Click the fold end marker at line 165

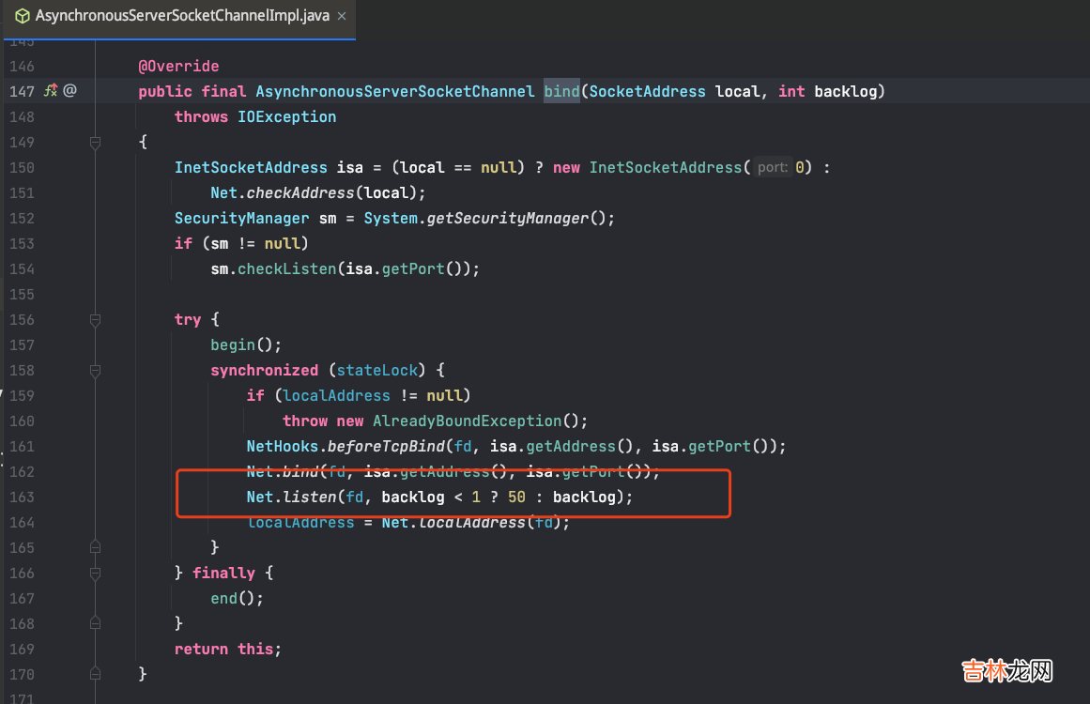95,547
